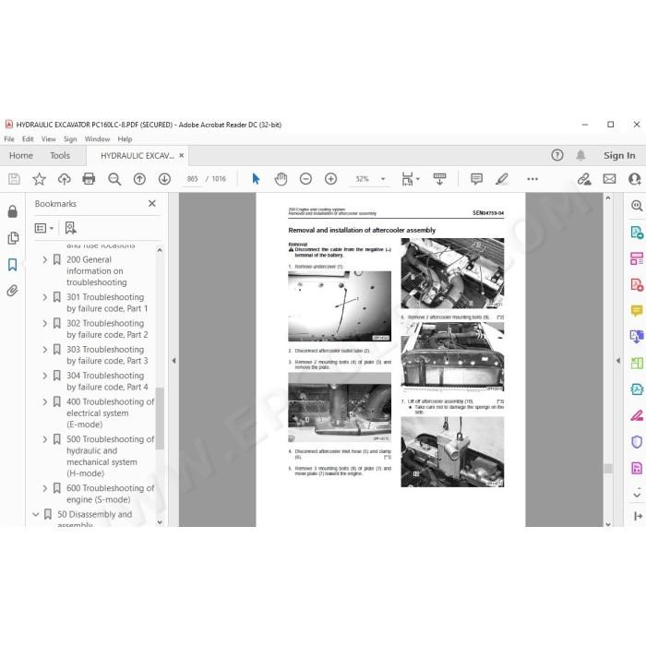Click the upload to cloud icon
646x646 pixels.
click(64, 179)
